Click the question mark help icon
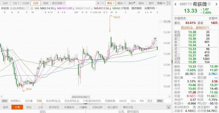The image size is (219, 113). pos(27,8)
